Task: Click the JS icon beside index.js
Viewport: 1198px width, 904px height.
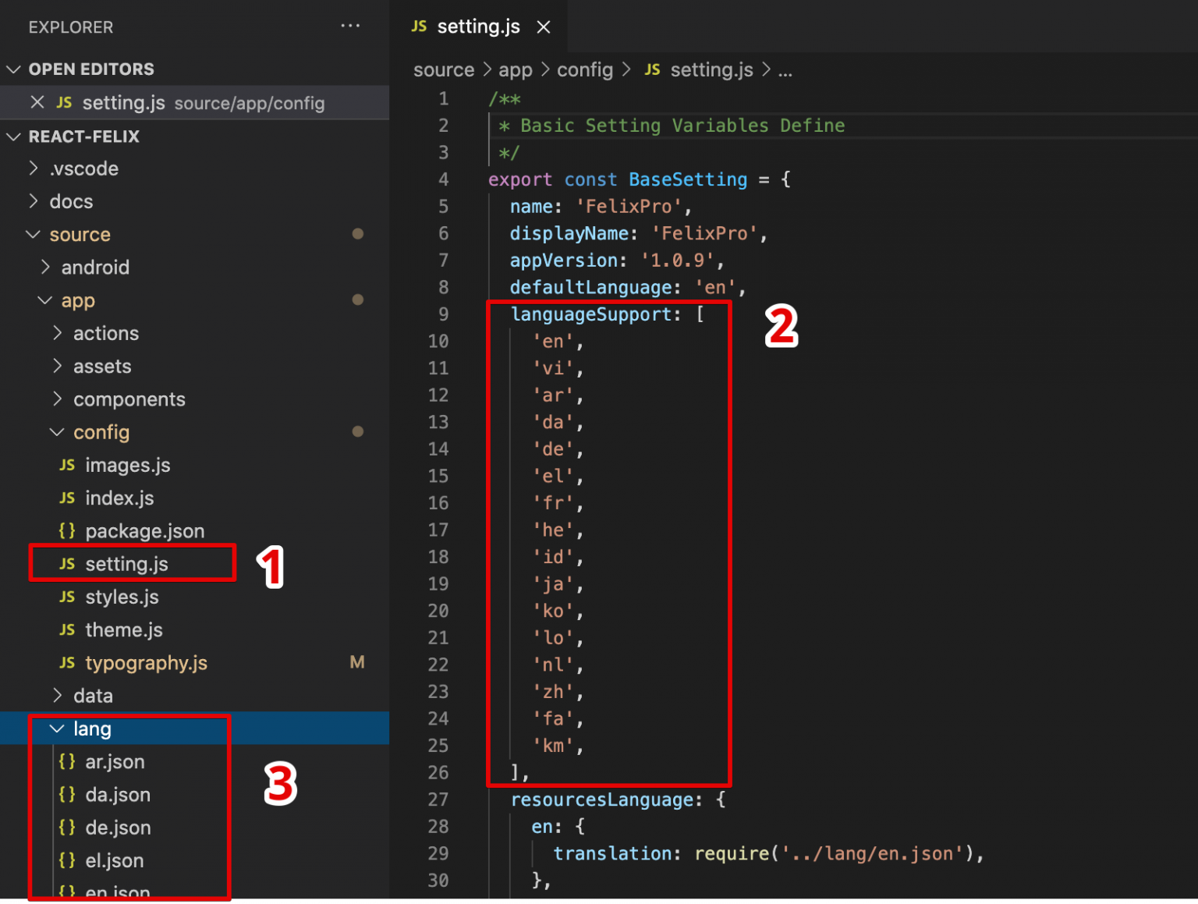Action: (67, 498)
